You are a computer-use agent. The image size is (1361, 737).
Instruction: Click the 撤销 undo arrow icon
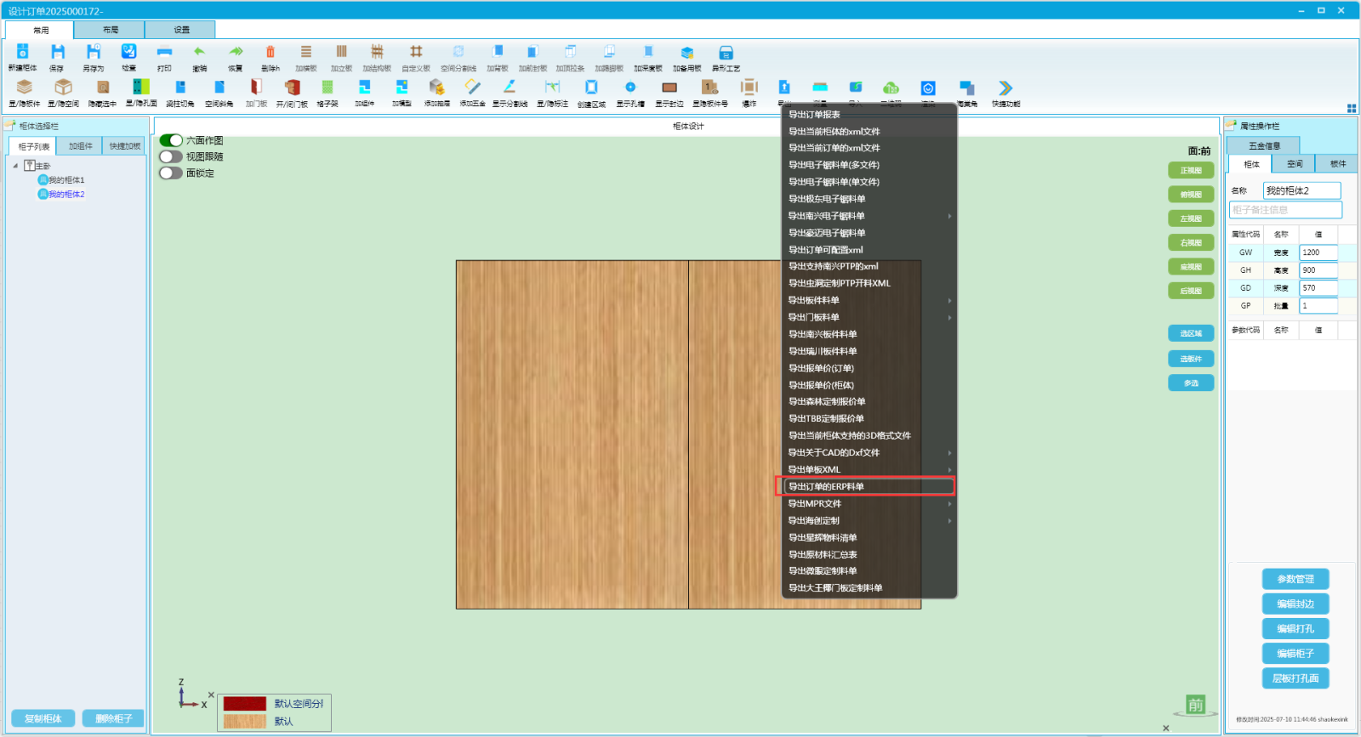click(x=199, y=53)
